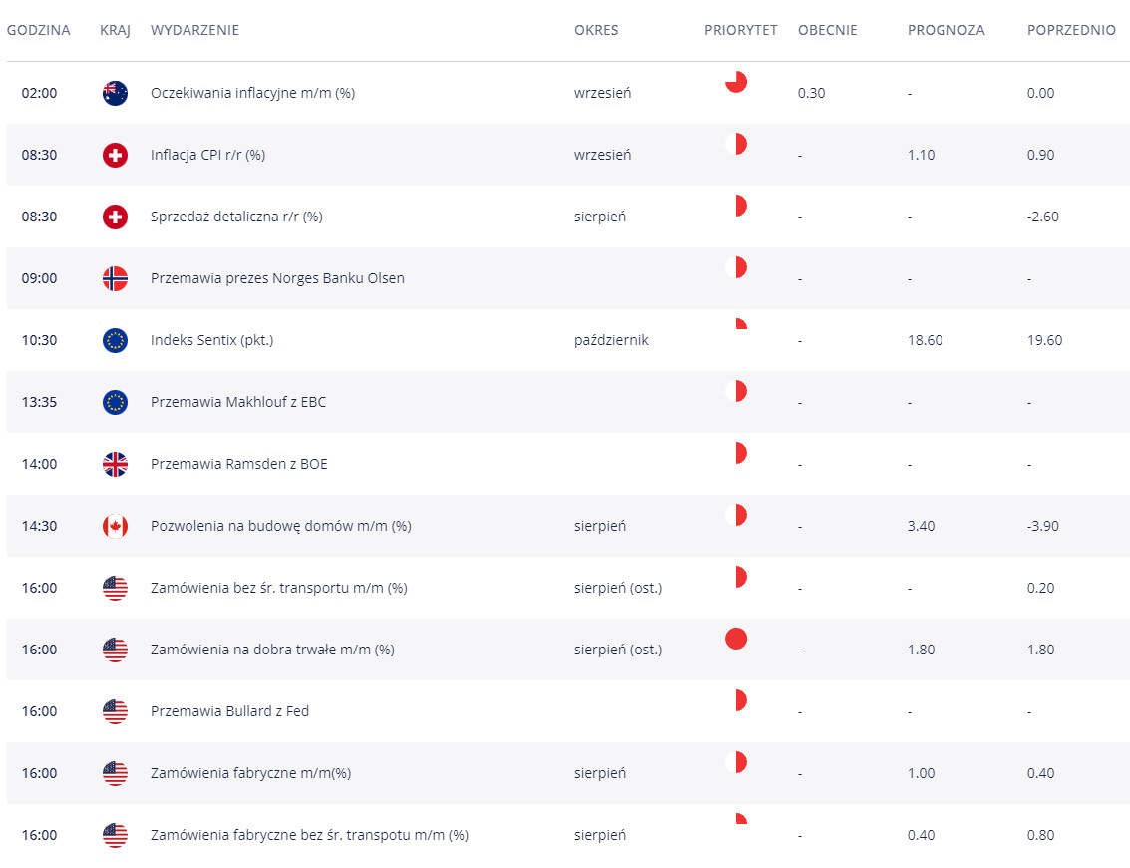This screenshot has width=1130, height=868.
Task: Open event Pozwolenia na budowę domów m/m
Action: point(281,526)
